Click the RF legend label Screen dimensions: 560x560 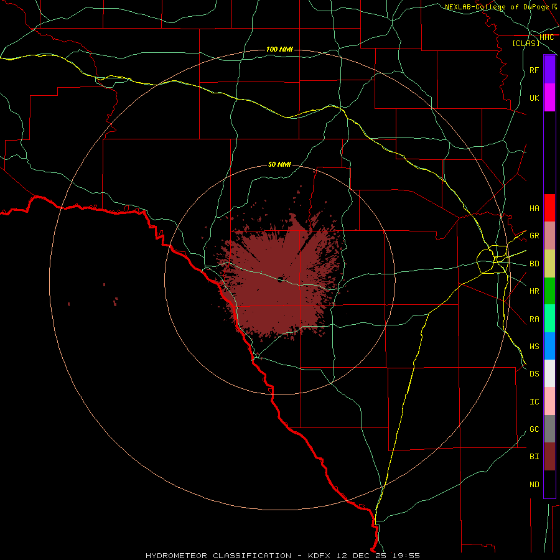click(x=534, y=70)
